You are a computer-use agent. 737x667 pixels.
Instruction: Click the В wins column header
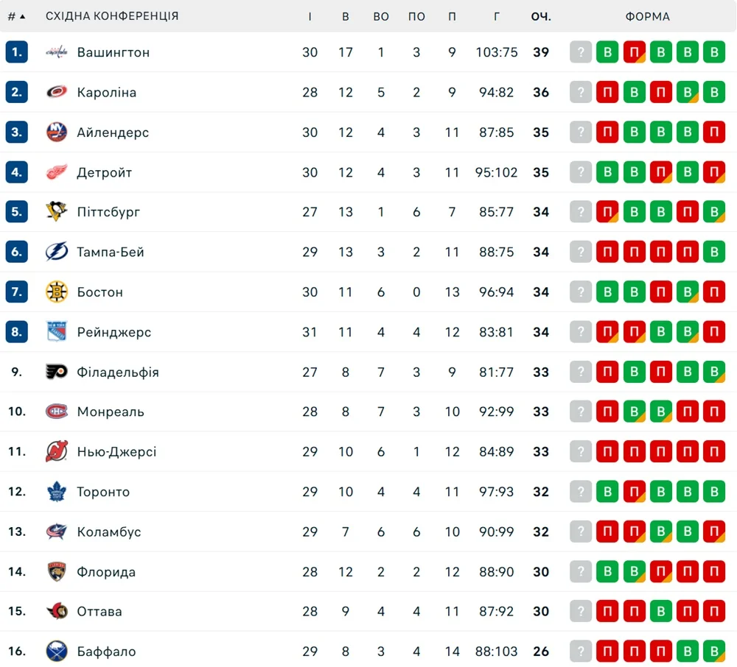click(346, 16)
